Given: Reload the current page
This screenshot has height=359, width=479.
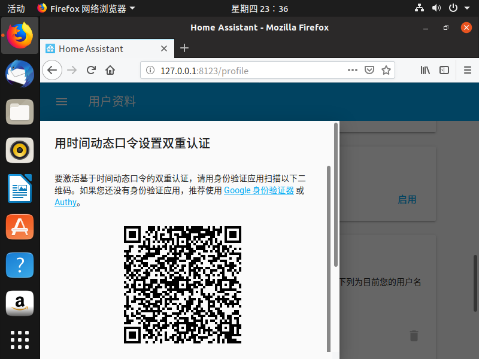Looking at the screenshot, I should tap(91, 70).
